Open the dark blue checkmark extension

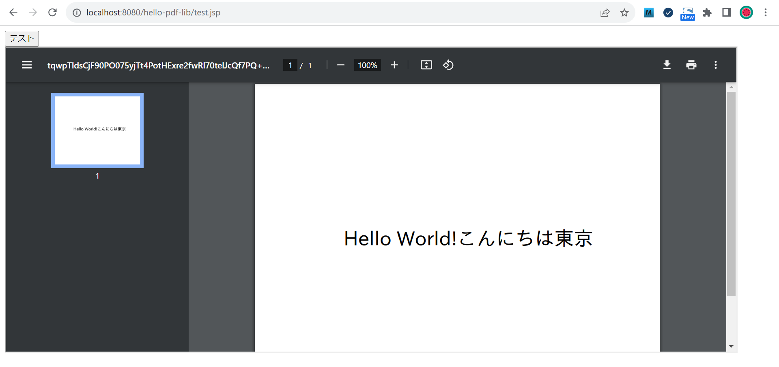(668, 13)
